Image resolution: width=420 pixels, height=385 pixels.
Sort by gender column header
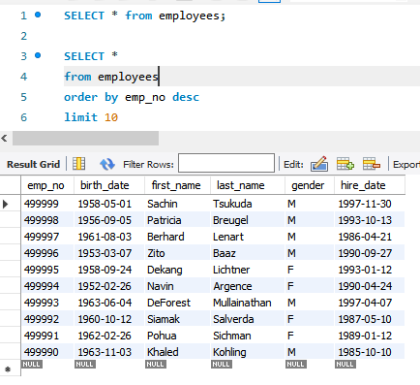310,185
